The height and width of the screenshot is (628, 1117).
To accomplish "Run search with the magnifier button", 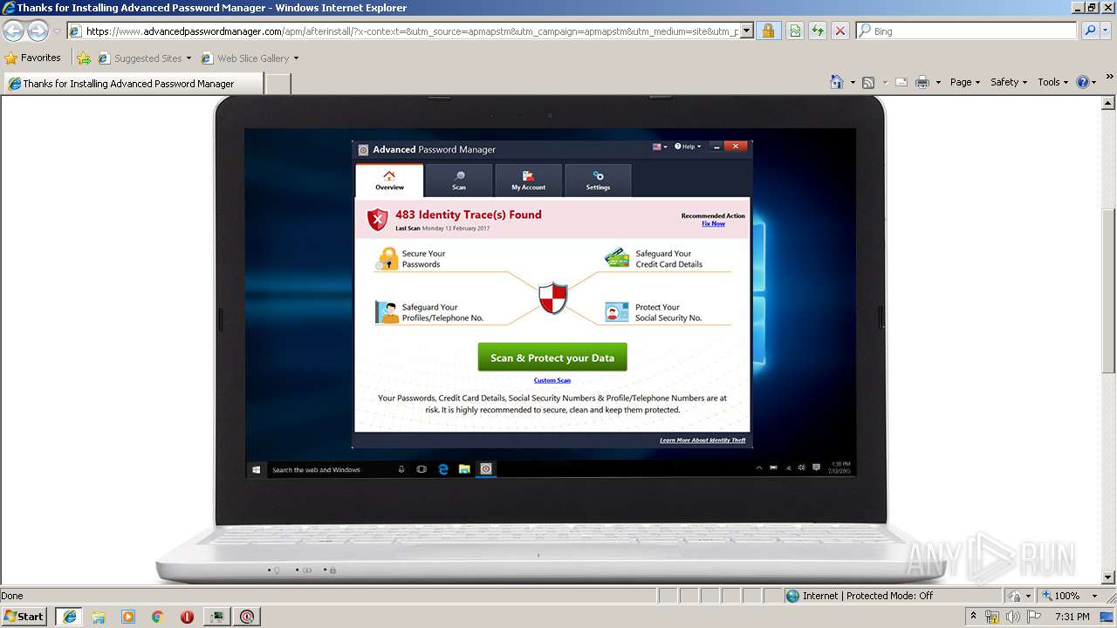I will click(1090, 31).
